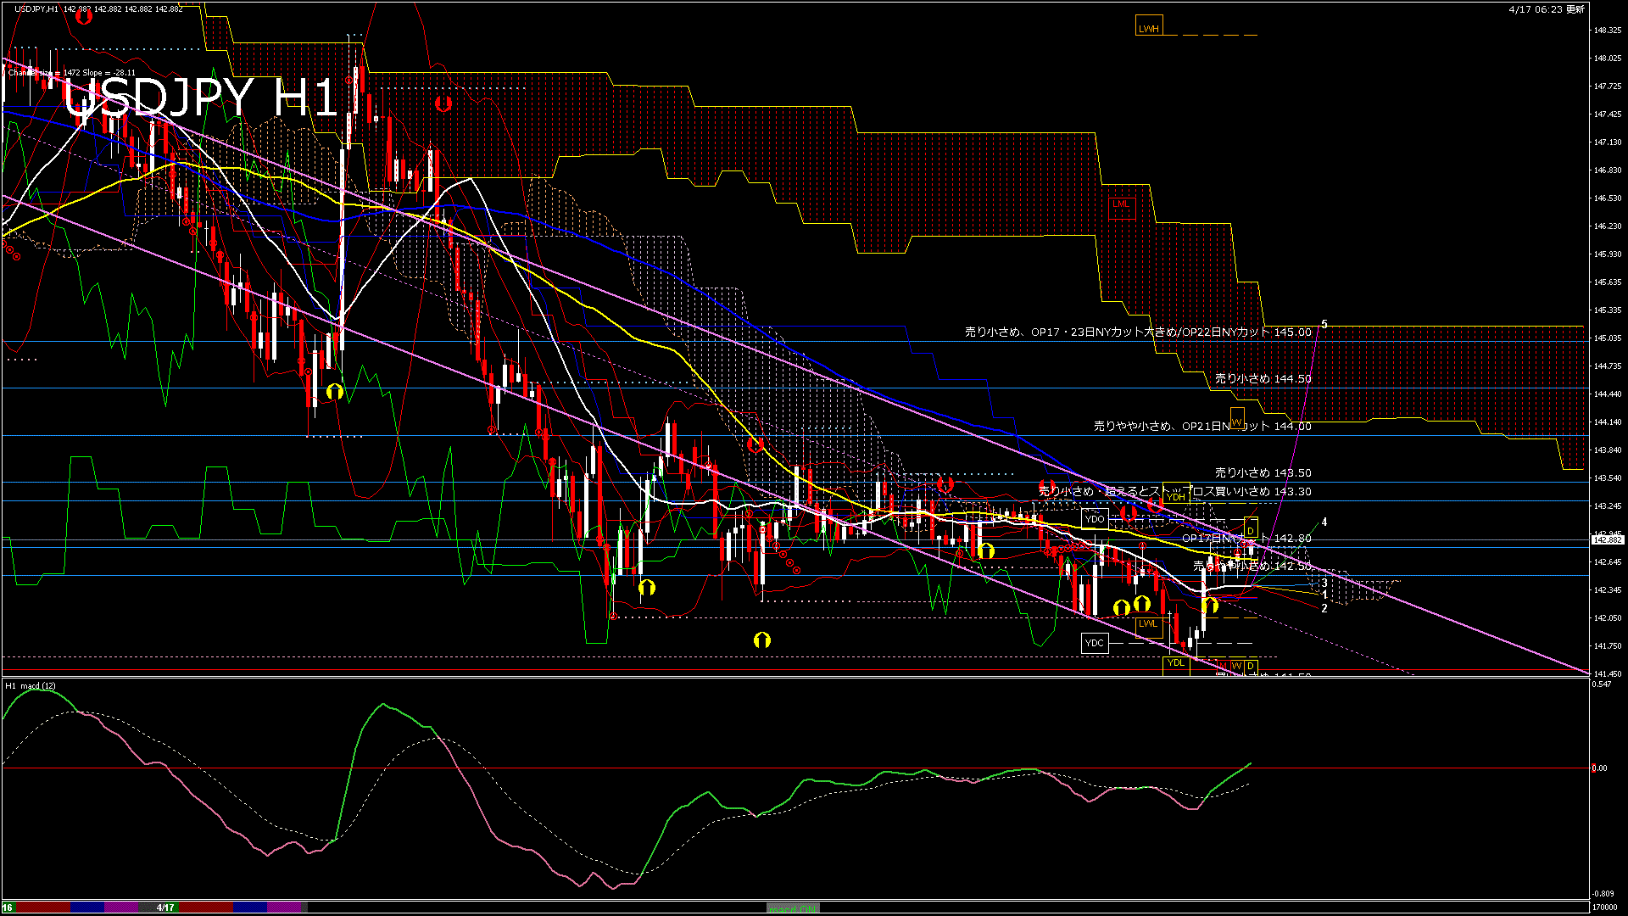Click the MACD -0.809 scale value

click(1603, 894)
